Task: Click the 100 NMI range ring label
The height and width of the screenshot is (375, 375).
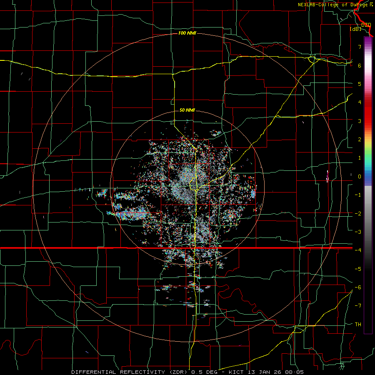Action: [187, 33]
